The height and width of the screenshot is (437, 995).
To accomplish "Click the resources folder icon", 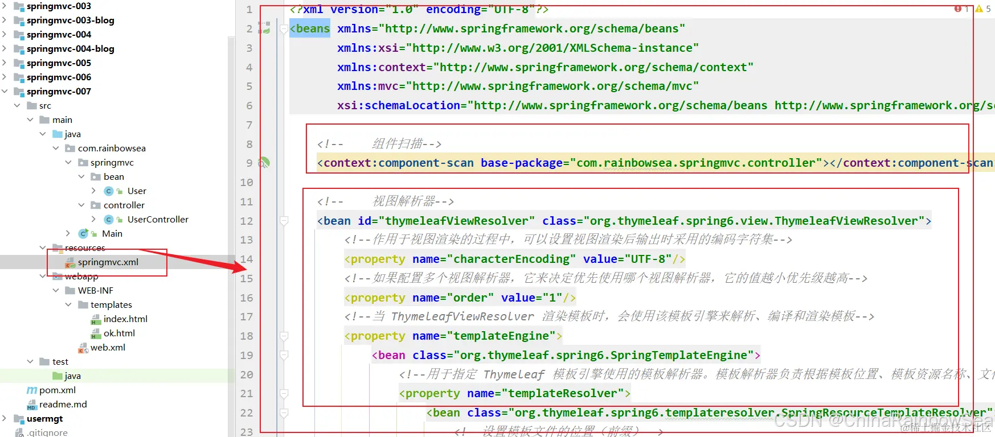I will (58, 248).
